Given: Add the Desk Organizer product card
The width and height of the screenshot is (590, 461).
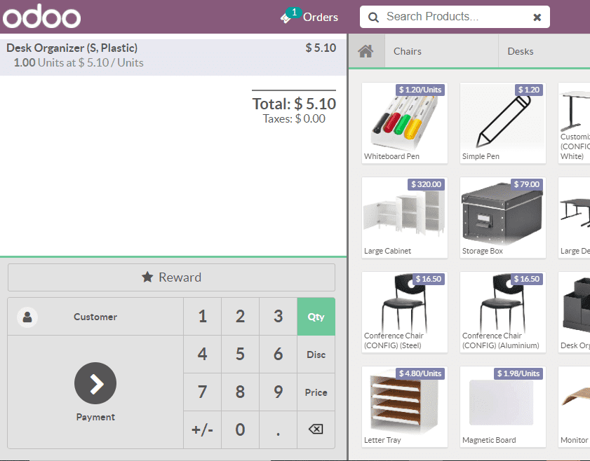Looking at the screenshot, I should (x=574, y=312).
